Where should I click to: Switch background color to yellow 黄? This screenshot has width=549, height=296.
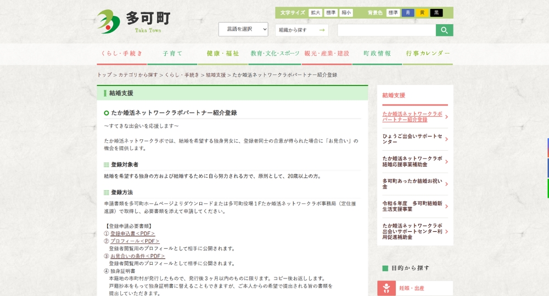click(422, 13)
